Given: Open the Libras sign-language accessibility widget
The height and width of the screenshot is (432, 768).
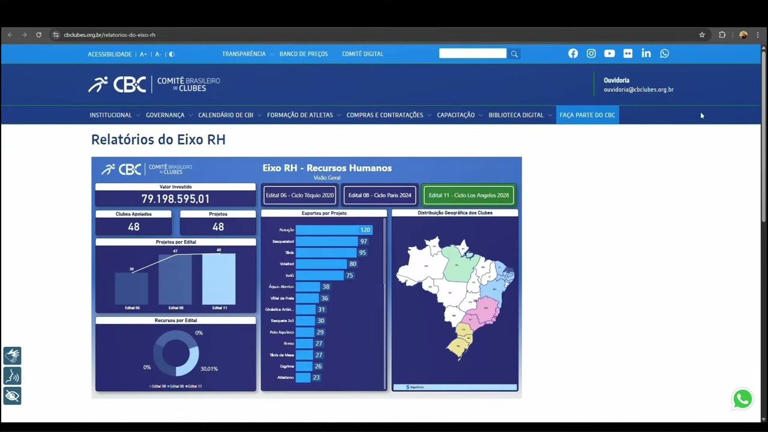Looking at the screenshot, I should click(x=12, y=356).
